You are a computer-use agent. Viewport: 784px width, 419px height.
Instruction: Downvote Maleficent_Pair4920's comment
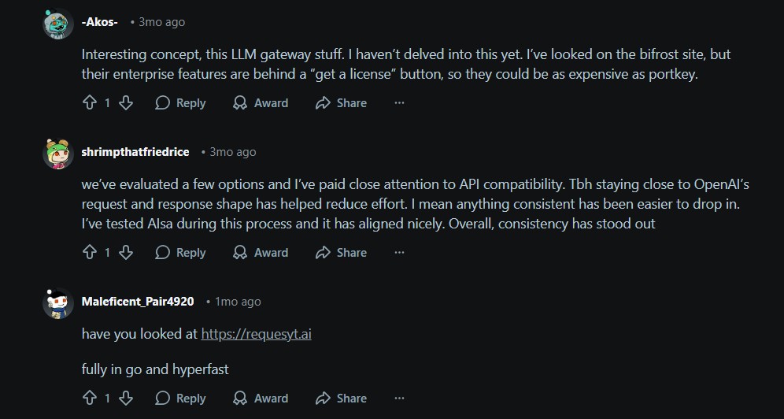(125, 399)
